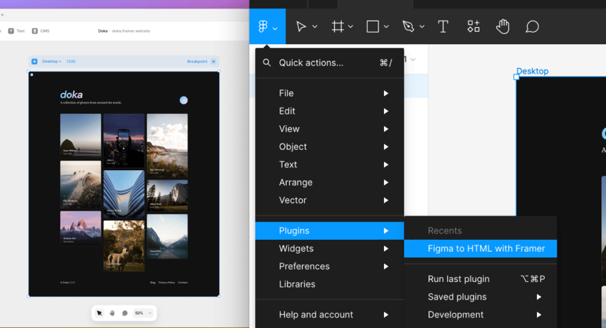Screen dimensions: 606x328
Task: Click the search icon beside Quick actions
Action: 267,63
